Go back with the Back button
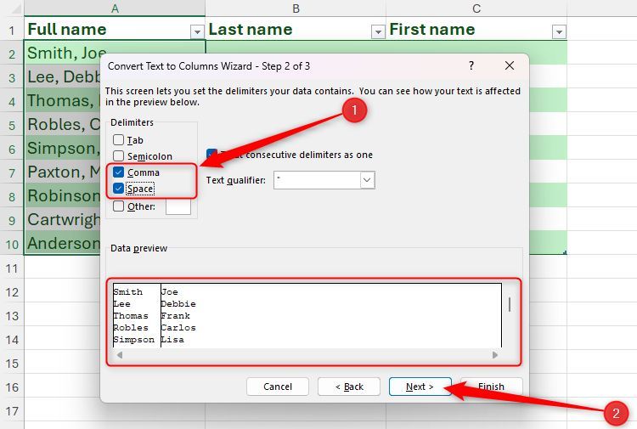The height and width of the screenshot is (429, 637). [349, 387]
